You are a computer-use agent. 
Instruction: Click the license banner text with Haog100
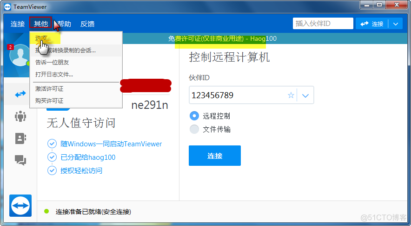[222, 39]
